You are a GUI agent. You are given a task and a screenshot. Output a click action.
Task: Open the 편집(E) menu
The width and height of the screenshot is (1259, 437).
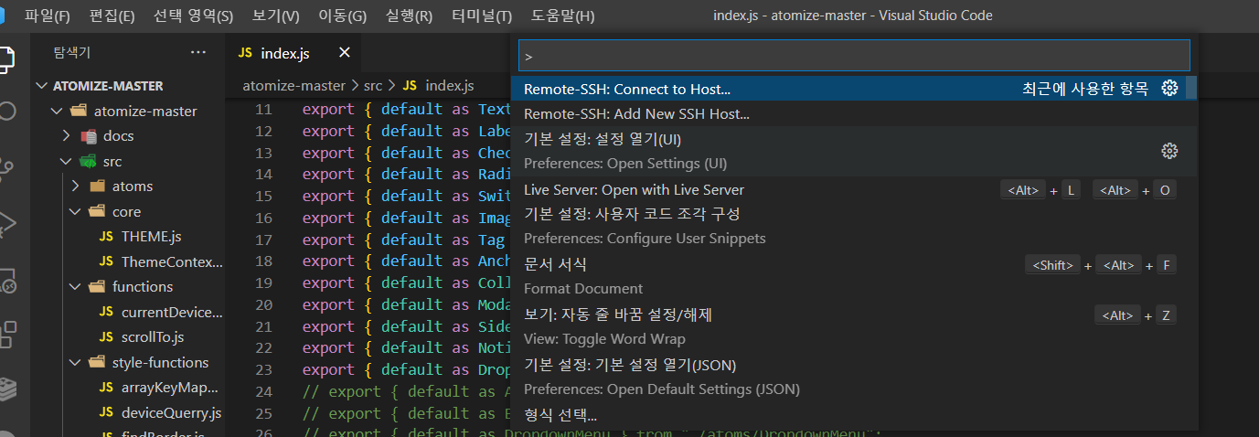click(x=112, y=16)
